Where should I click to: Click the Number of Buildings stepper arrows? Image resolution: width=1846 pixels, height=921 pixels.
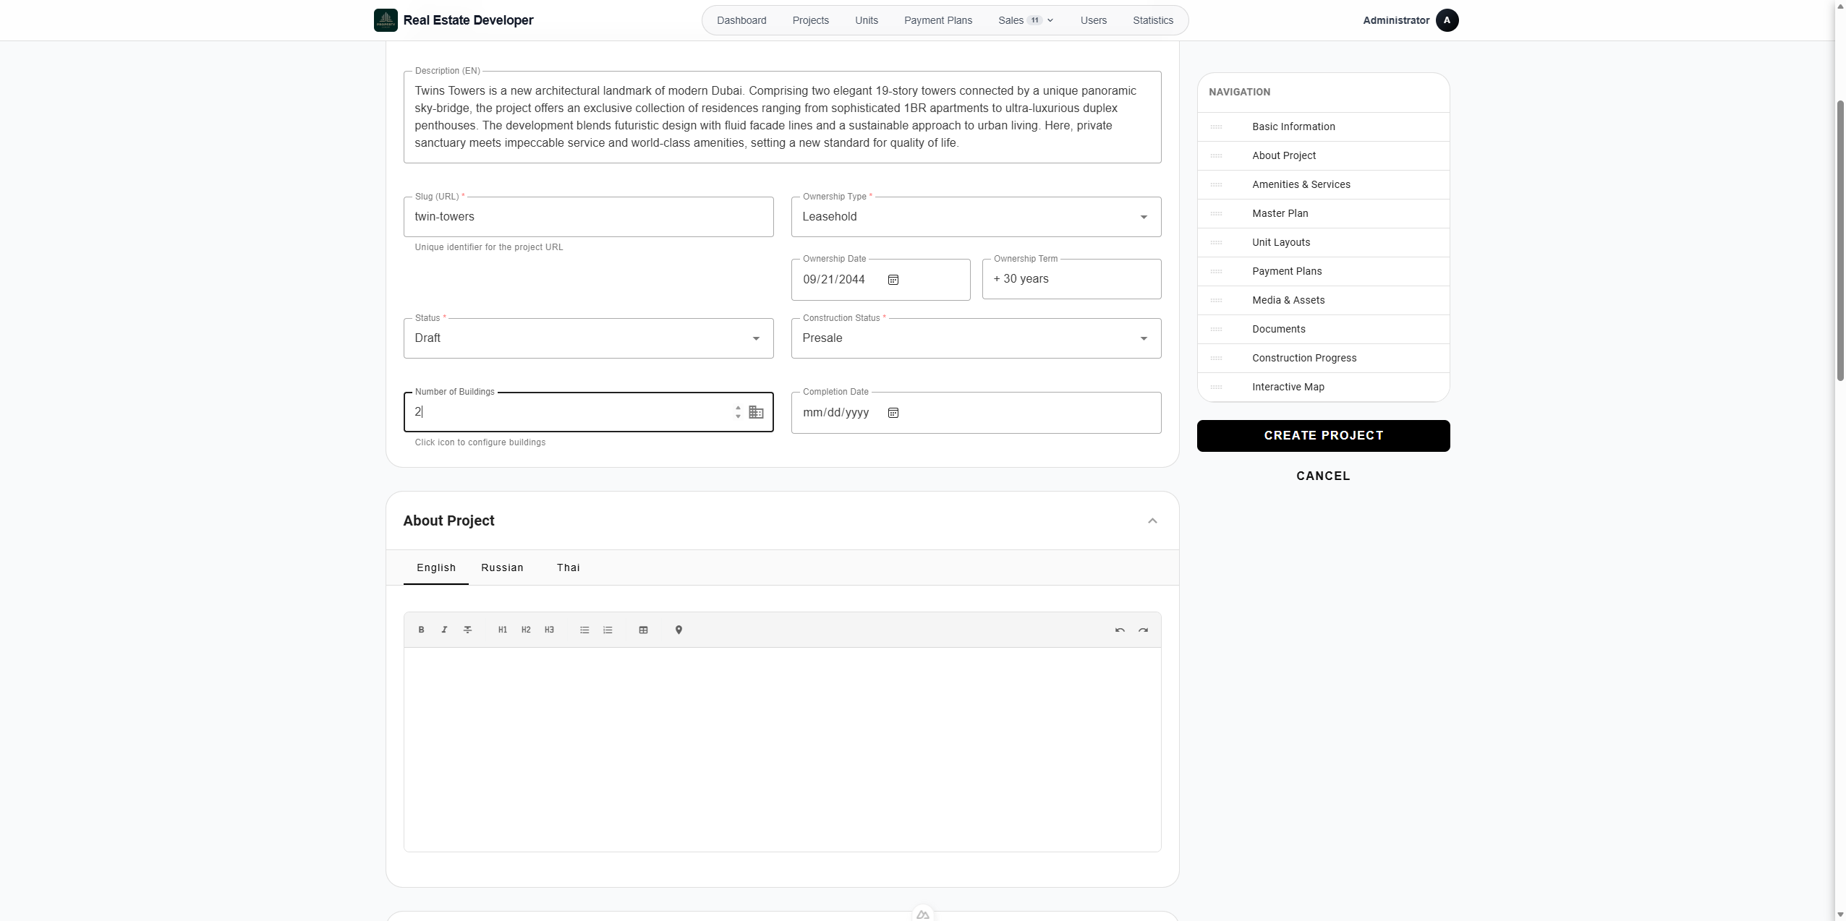click(738, 412)
